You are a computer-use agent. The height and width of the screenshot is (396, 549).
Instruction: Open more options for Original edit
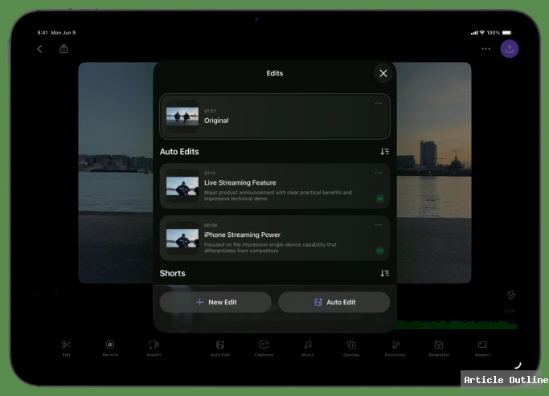[379, 104]
